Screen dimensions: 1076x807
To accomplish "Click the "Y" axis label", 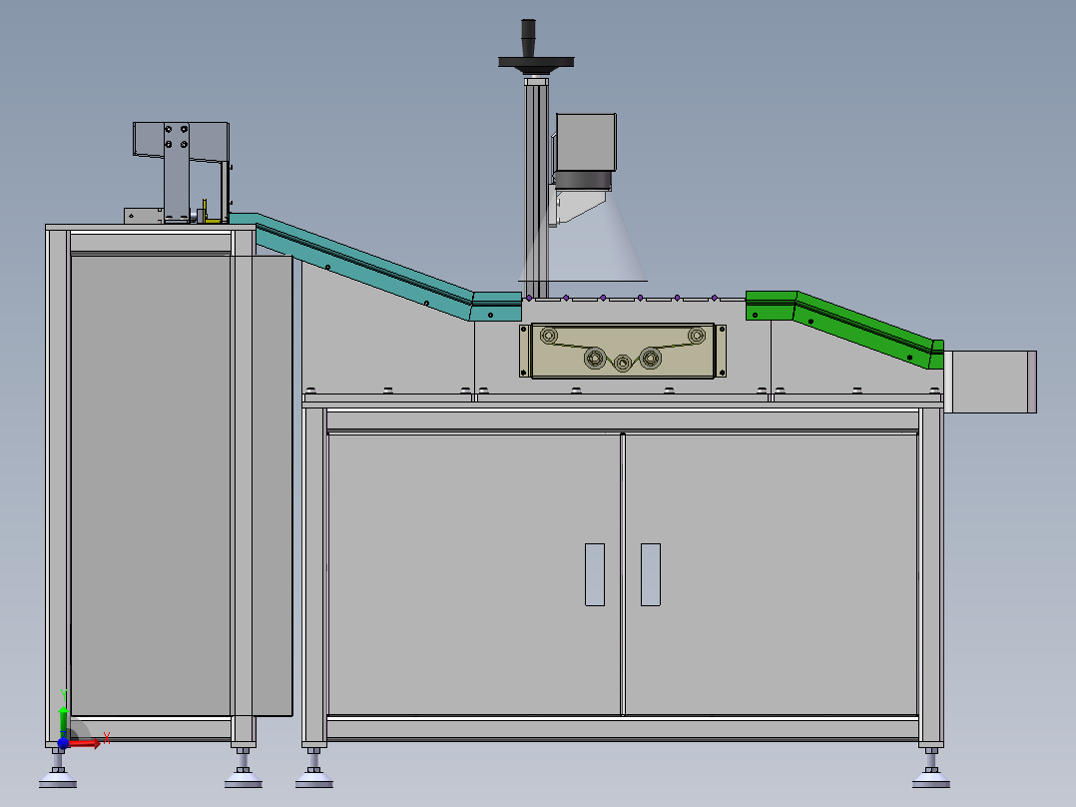I will (x=63, y=695).
